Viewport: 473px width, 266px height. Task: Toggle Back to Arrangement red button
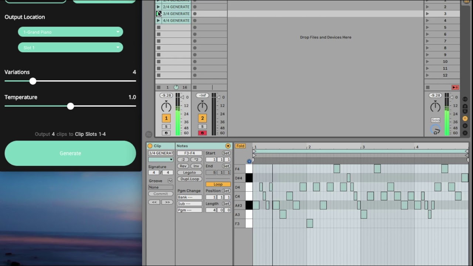[x=455, y=87]
